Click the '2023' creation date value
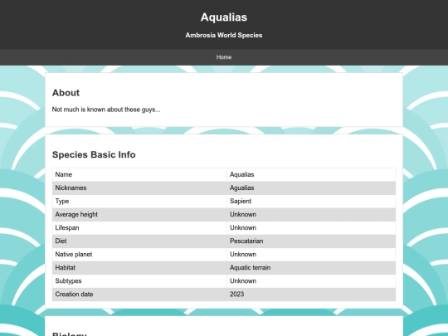The height and width of the screenshot is (336, 448). pyautogui.click(x=311, y=295)
